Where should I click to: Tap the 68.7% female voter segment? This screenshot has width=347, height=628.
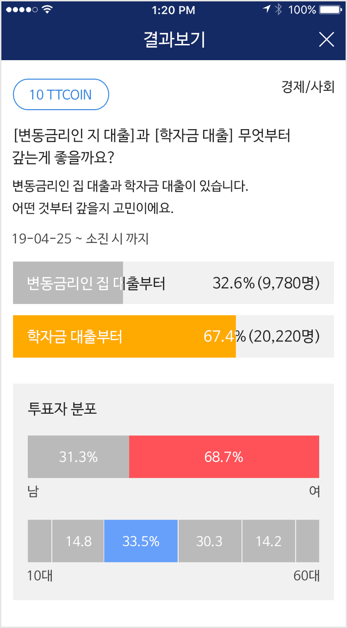click(x=224, y=457)
